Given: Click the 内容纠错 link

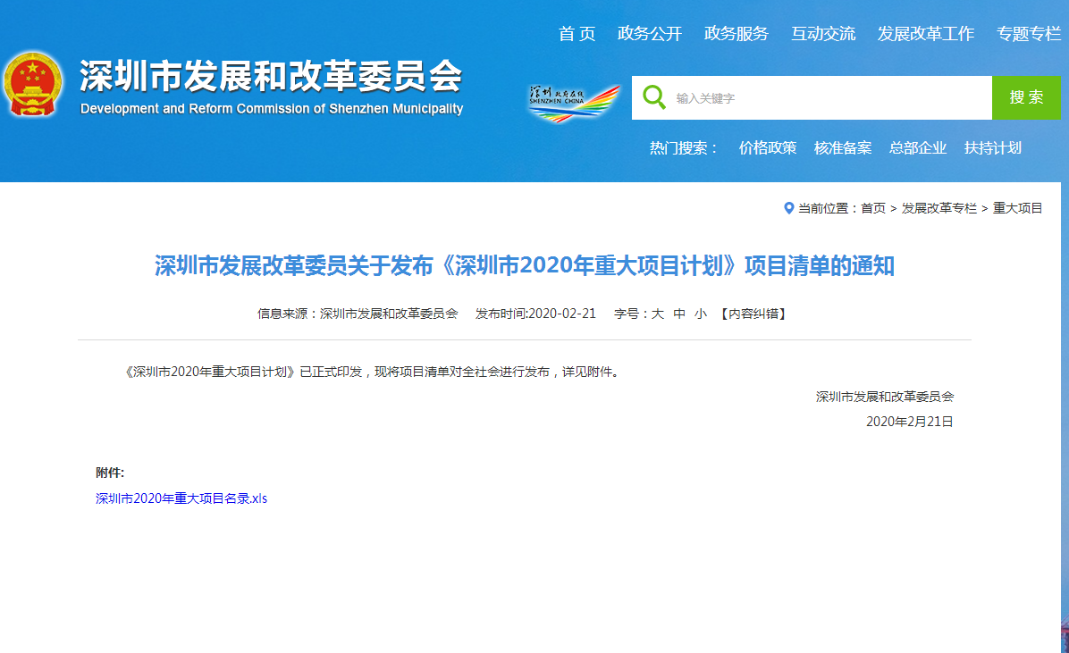Looking at the screenshot, I should (x=753, y=314).
